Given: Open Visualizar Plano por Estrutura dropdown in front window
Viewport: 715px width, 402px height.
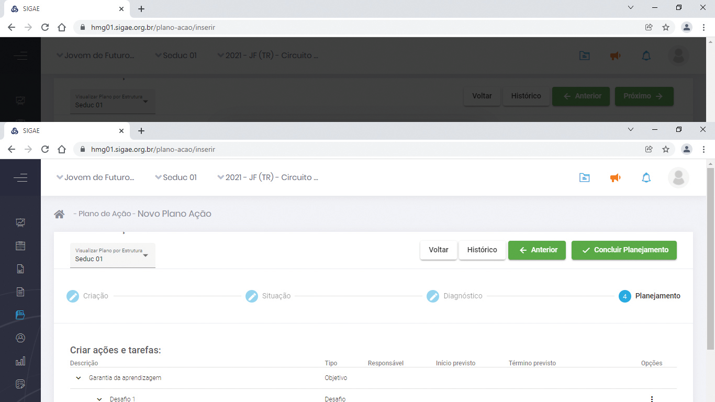Looking at the screenshot, I should click(x=113, y=255).
